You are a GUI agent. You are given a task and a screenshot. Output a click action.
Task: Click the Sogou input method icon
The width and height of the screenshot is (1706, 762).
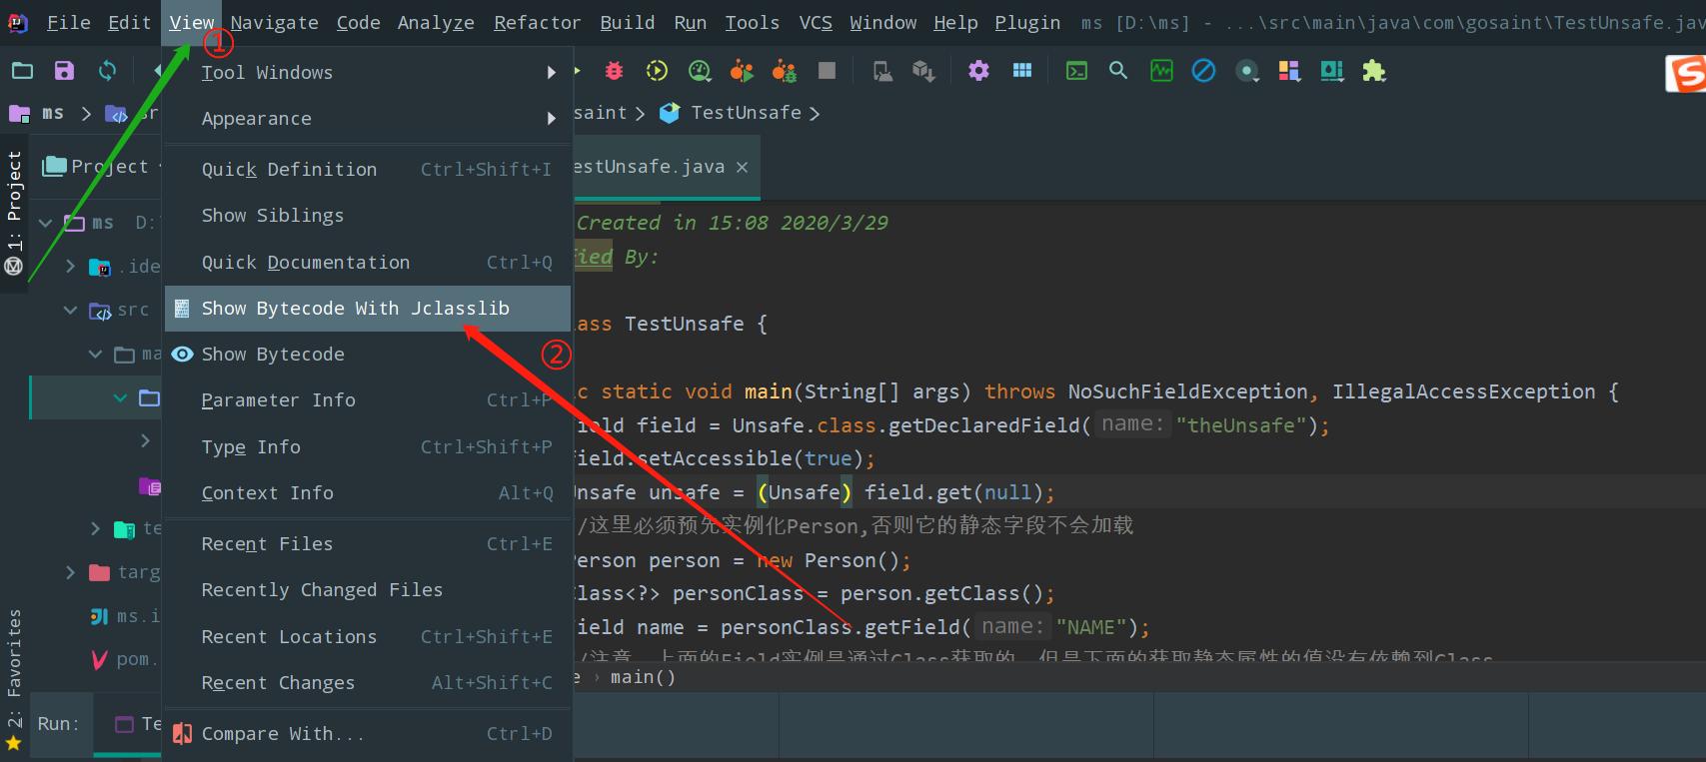1686,74
